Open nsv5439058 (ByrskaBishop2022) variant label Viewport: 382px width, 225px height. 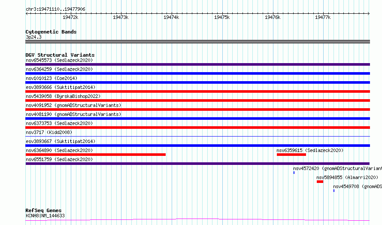[63, 96]
